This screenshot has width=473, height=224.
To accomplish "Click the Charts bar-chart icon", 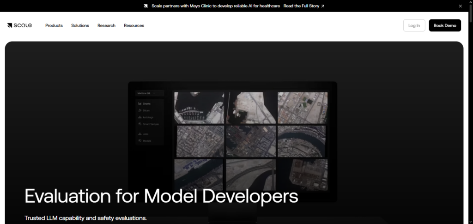I will (140, 104).
